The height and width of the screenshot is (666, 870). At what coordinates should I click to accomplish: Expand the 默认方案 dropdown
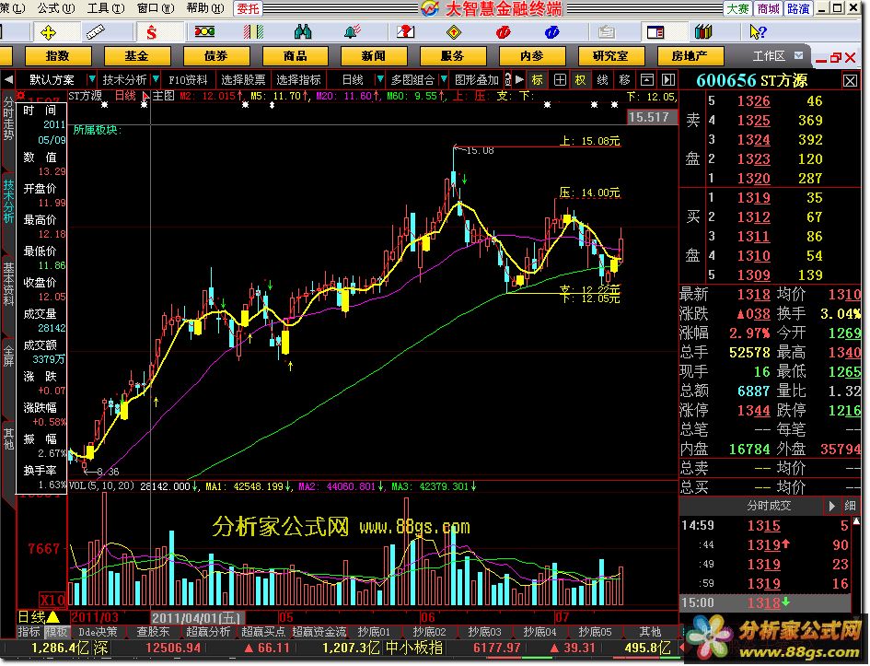92,80
